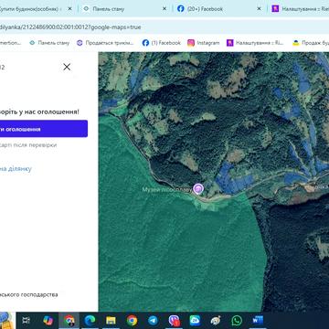Image resolution: width=329 pixels, height=329 pixels.
Task: Close the '(20+) Facebook' tab
Action: click(x=259, y=9)
